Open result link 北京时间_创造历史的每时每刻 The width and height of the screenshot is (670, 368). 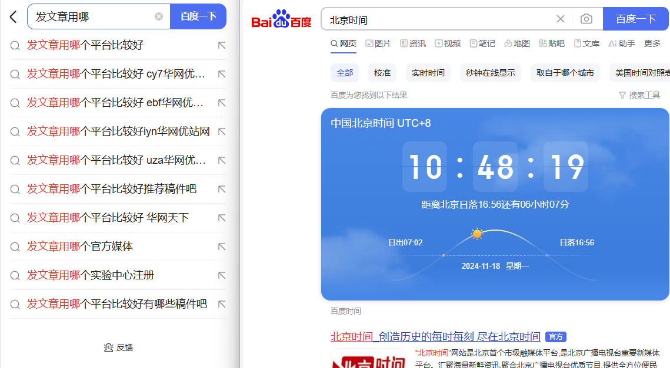435,337
